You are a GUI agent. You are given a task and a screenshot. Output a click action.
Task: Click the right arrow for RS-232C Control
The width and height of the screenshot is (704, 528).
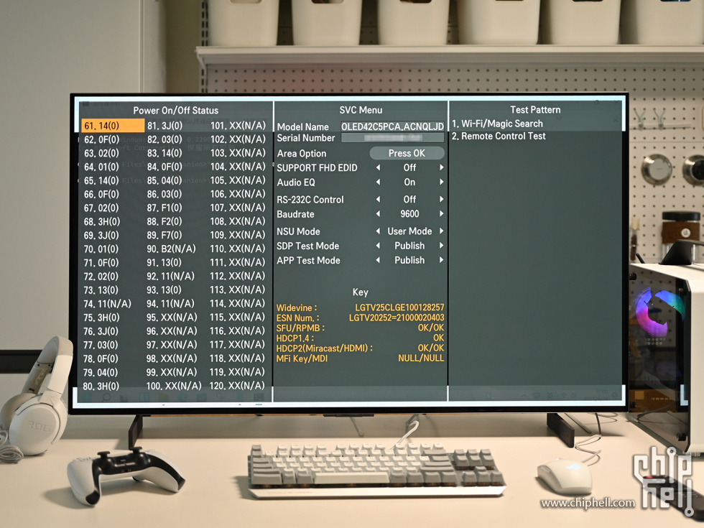click(x=442, y=200)
